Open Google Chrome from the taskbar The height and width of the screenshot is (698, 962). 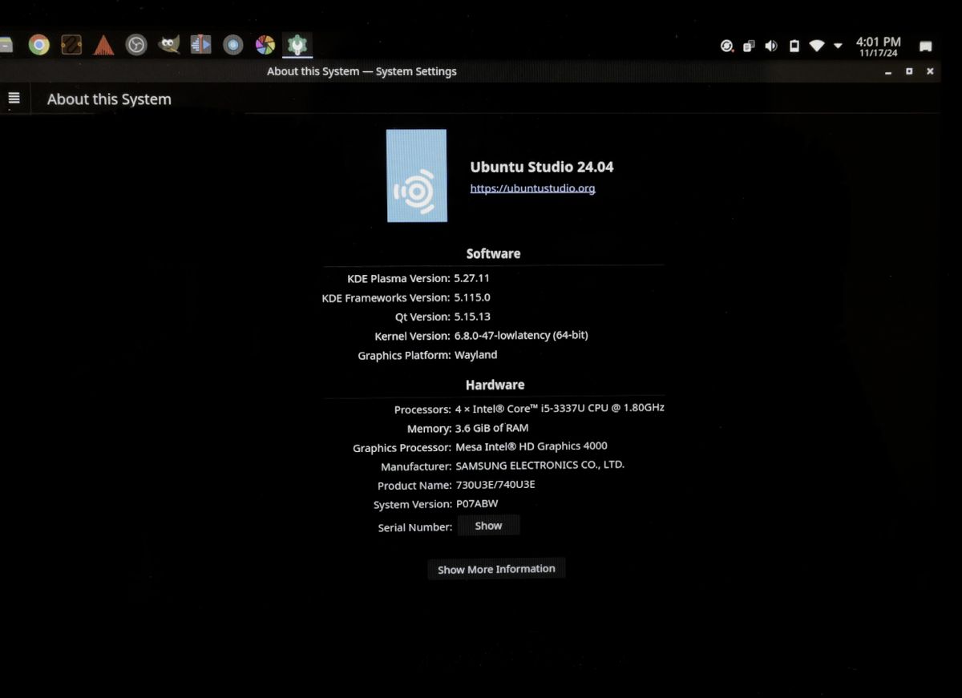pos(38,45)
